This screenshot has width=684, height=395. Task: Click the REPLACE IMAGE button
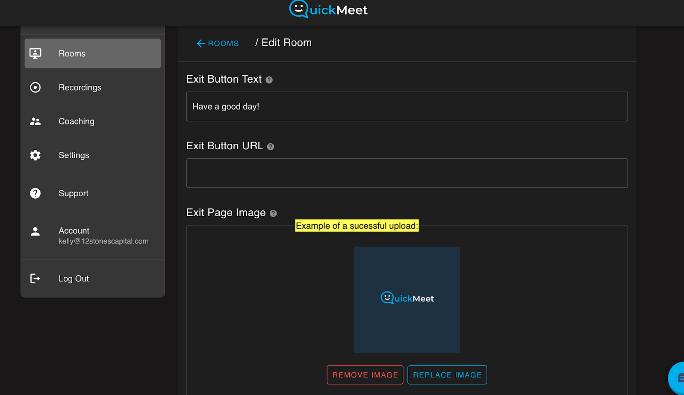click(447, 375)
